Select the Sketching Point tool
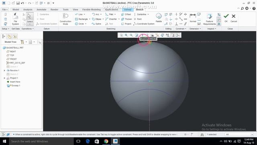This screenshot has width=257, height=145. (138, 19)
